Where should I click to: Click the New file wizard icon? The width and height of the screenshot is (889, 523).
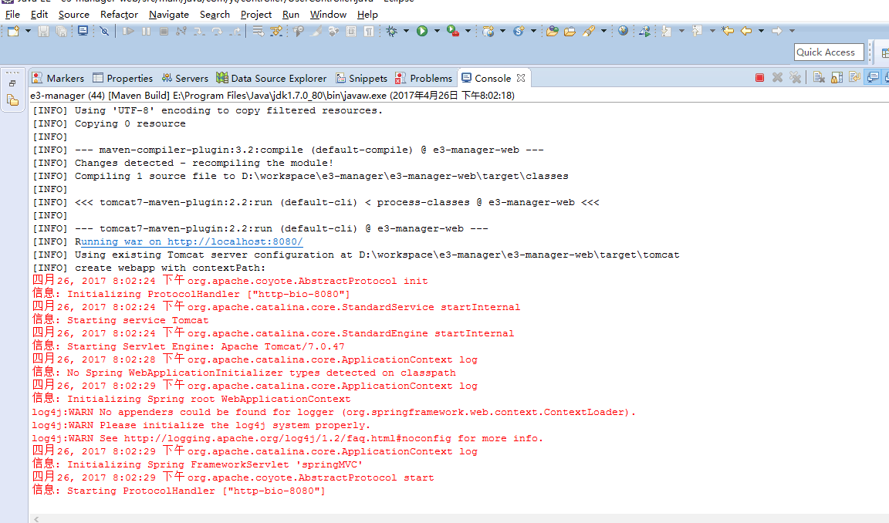pyautogui.click(x=13, y=31)
